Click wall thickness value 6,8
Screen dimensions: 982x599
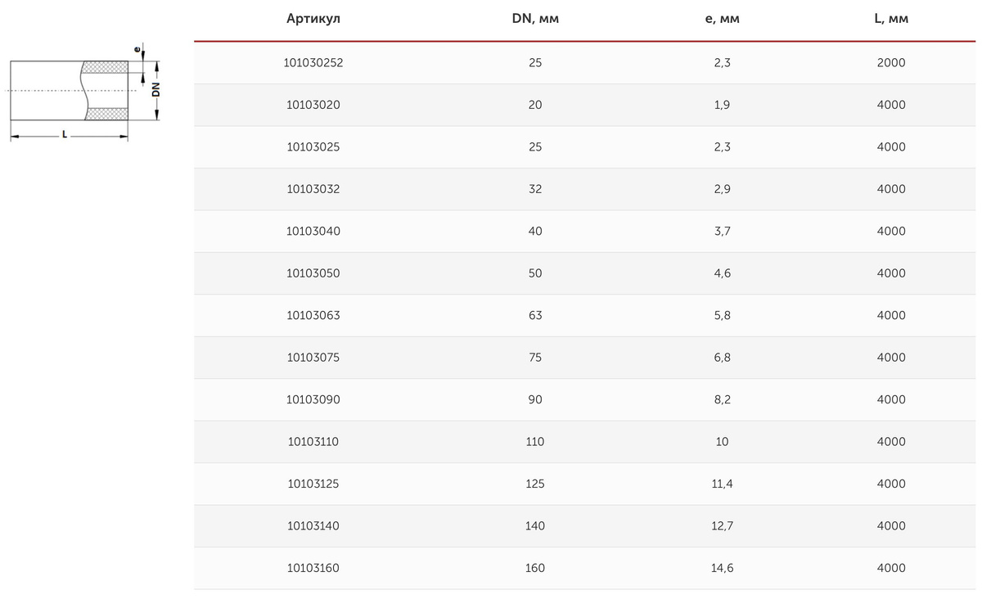click(x=722, y=358)
